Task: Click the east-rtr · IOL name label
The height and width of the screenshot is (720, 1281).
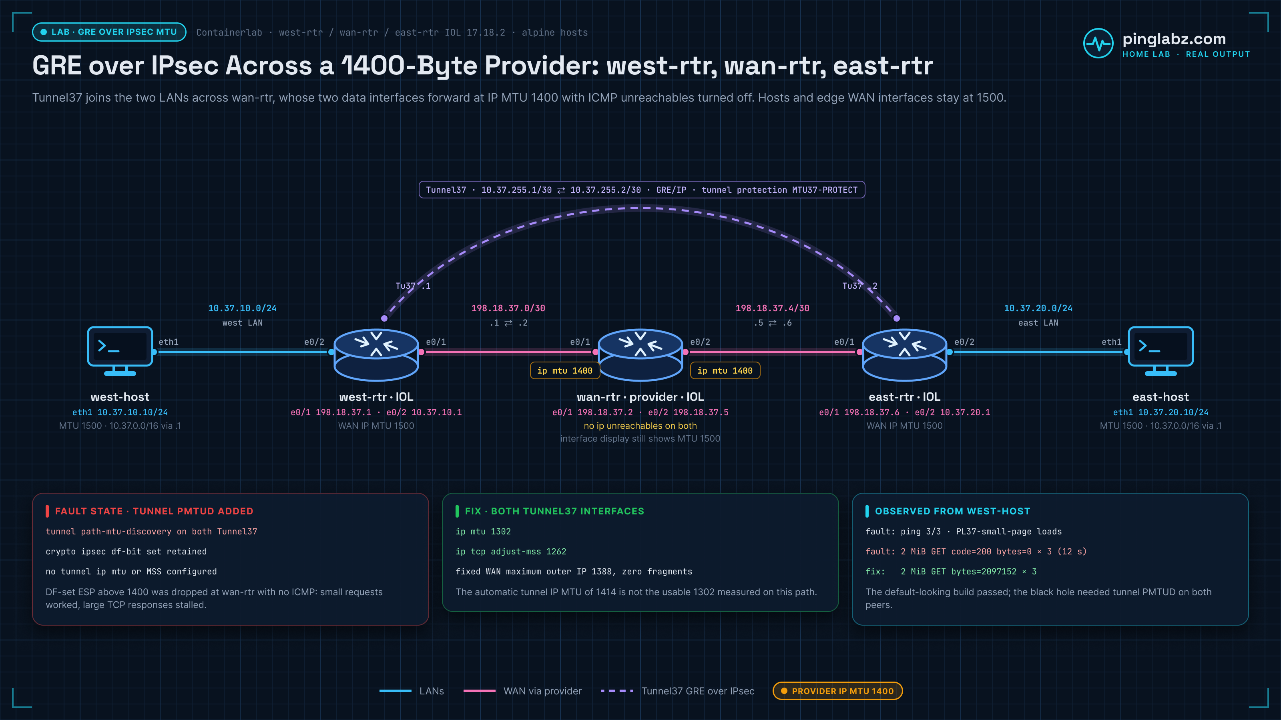Action: point(905,397)
